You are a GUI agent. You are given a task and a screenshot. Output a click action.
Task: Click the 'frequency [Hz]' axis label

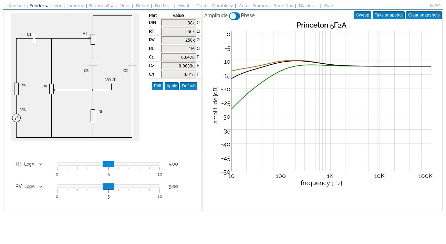321,183
